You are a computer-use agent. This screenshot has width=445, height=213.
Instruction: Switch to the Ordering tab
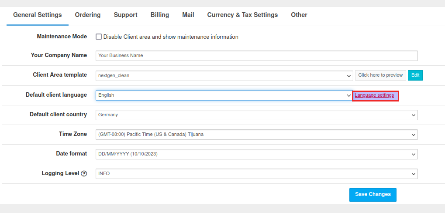88,15
